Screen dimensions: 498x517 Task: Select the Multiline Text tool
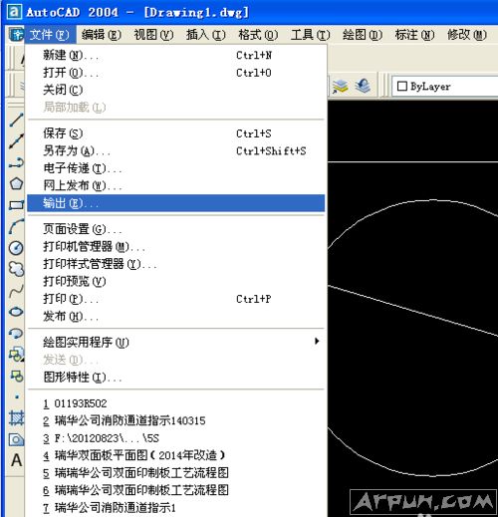click(x=16, y=460)
